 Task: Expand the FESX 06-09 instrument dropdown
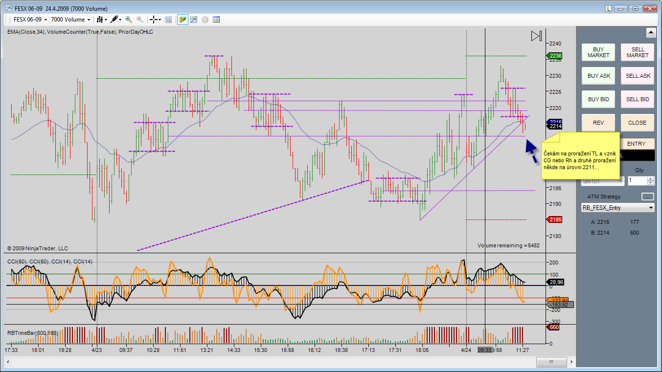click(30, 20)
